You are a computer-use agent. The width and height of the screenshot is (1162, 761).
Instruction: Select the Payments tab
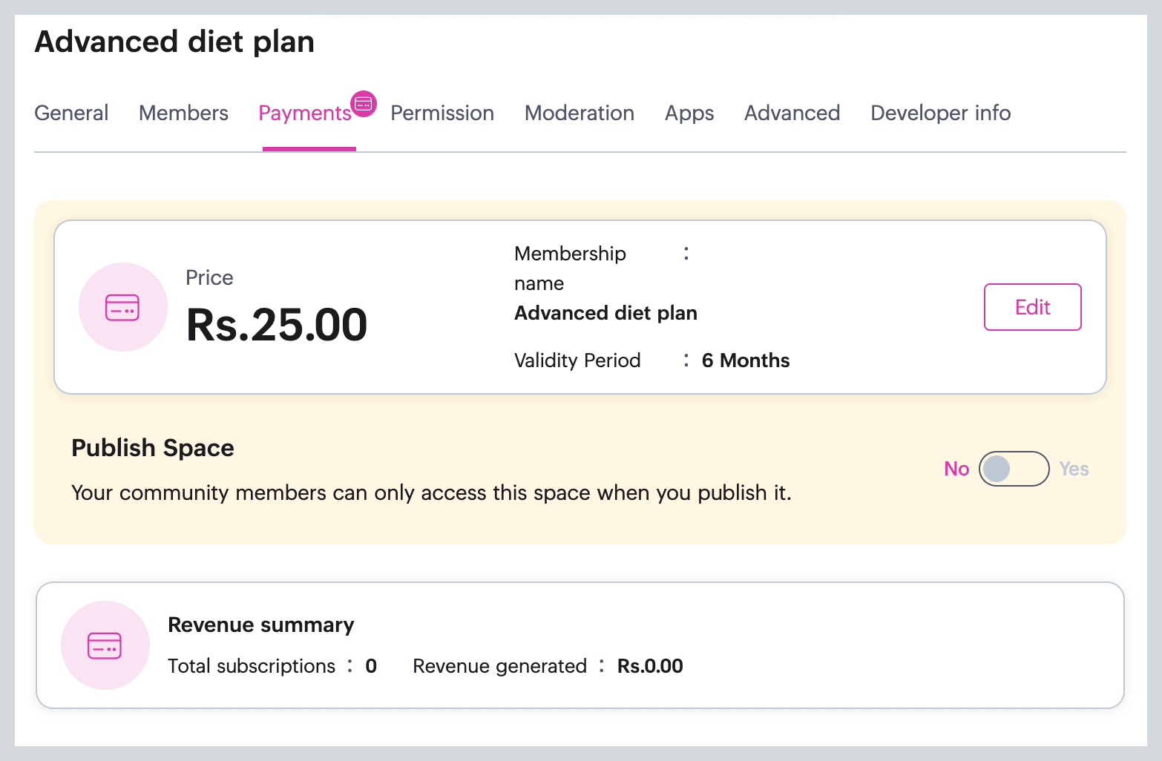[x=304, y=113]
